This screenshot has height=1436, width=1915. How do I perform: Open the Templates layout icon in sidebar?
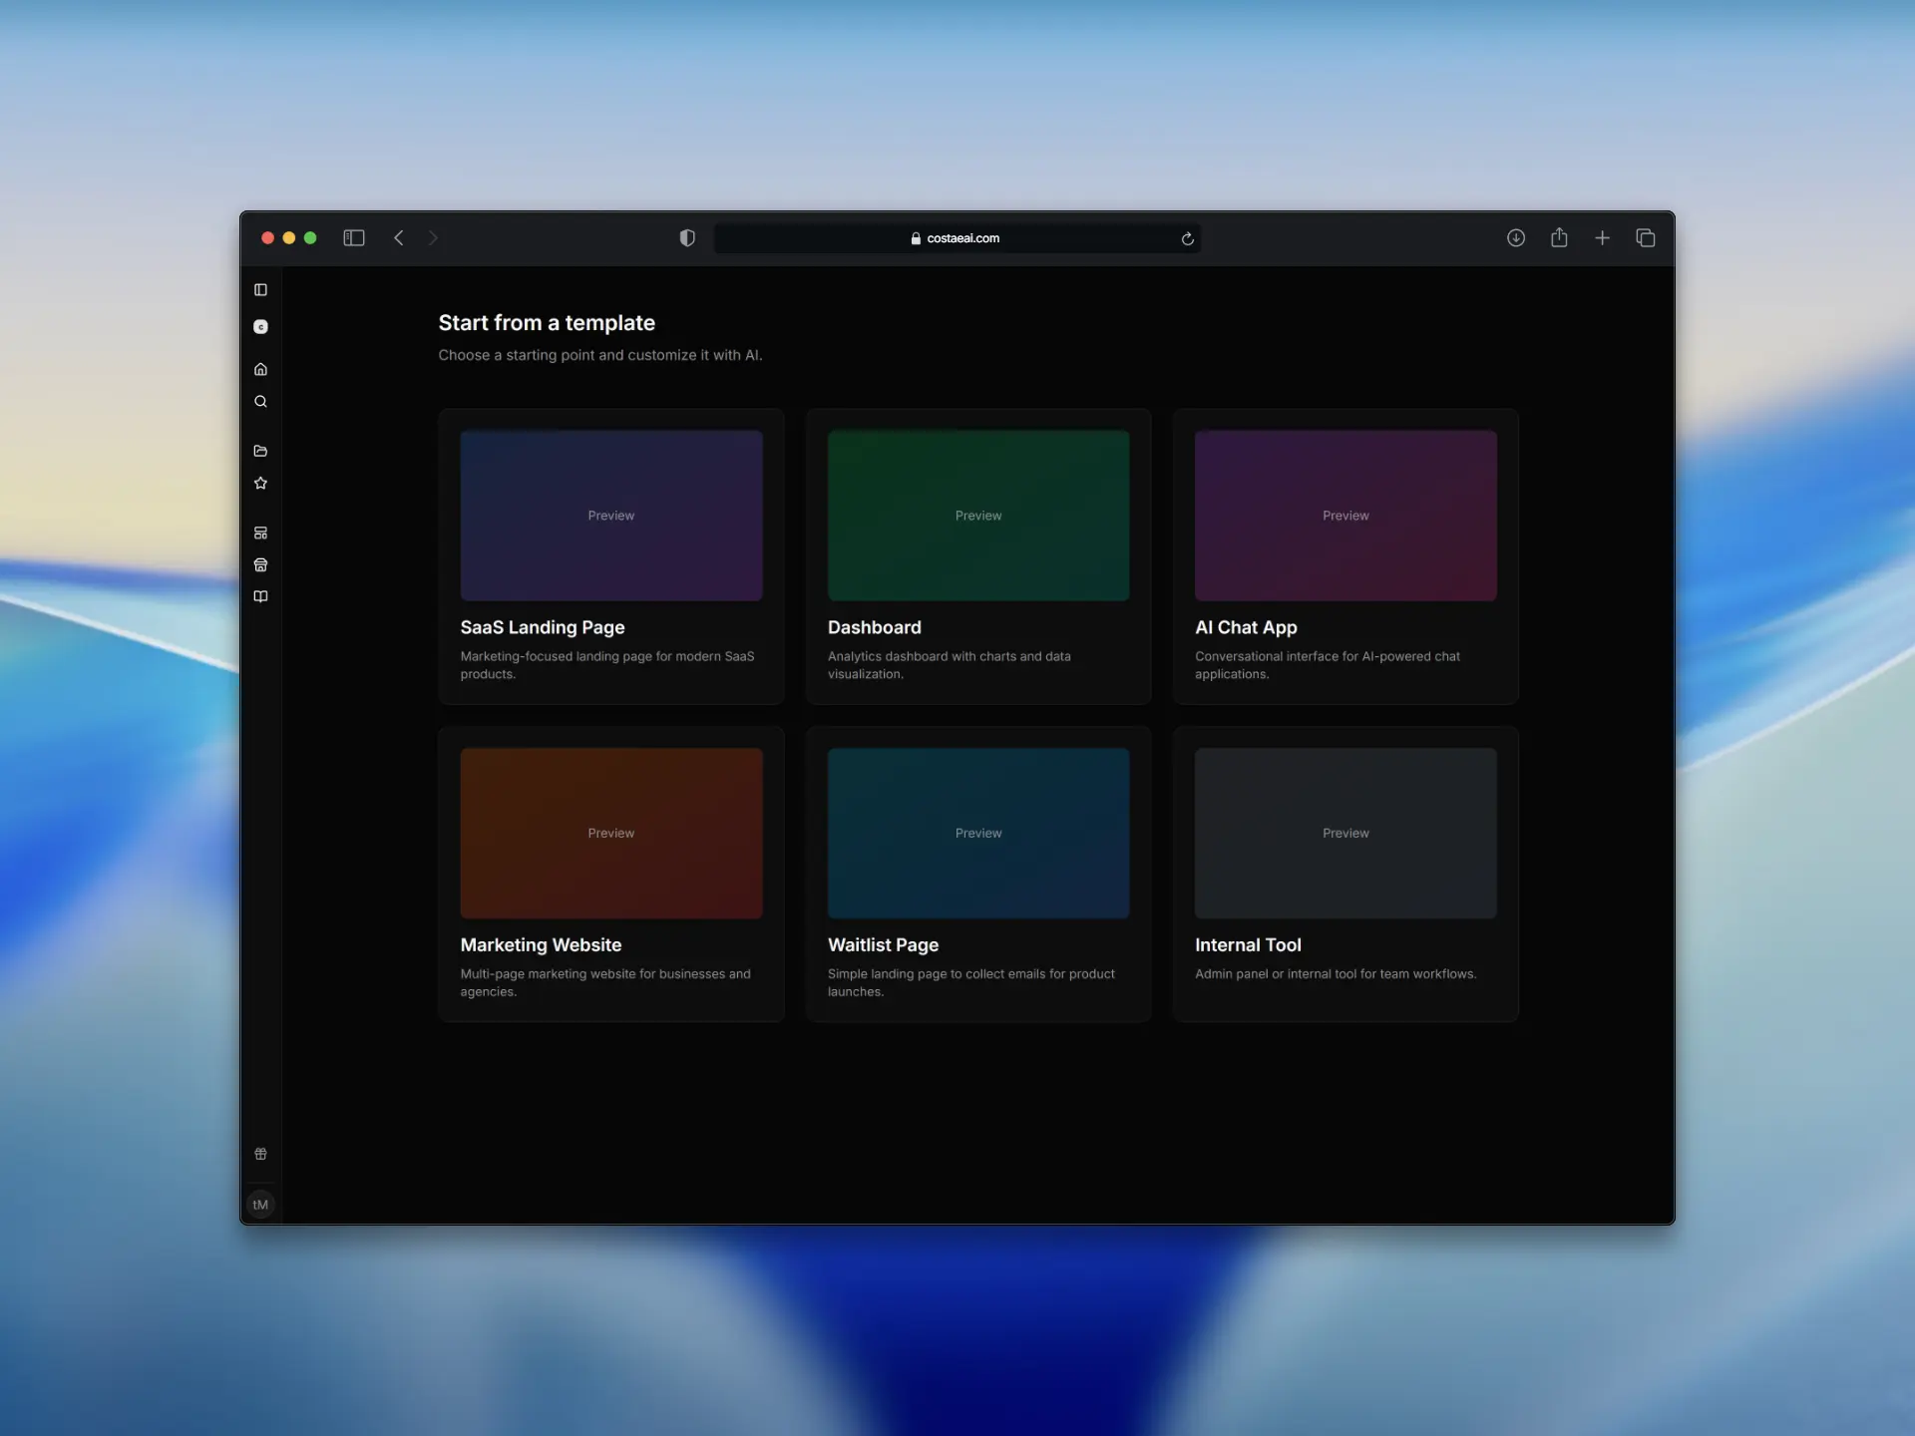click(261, 532)
